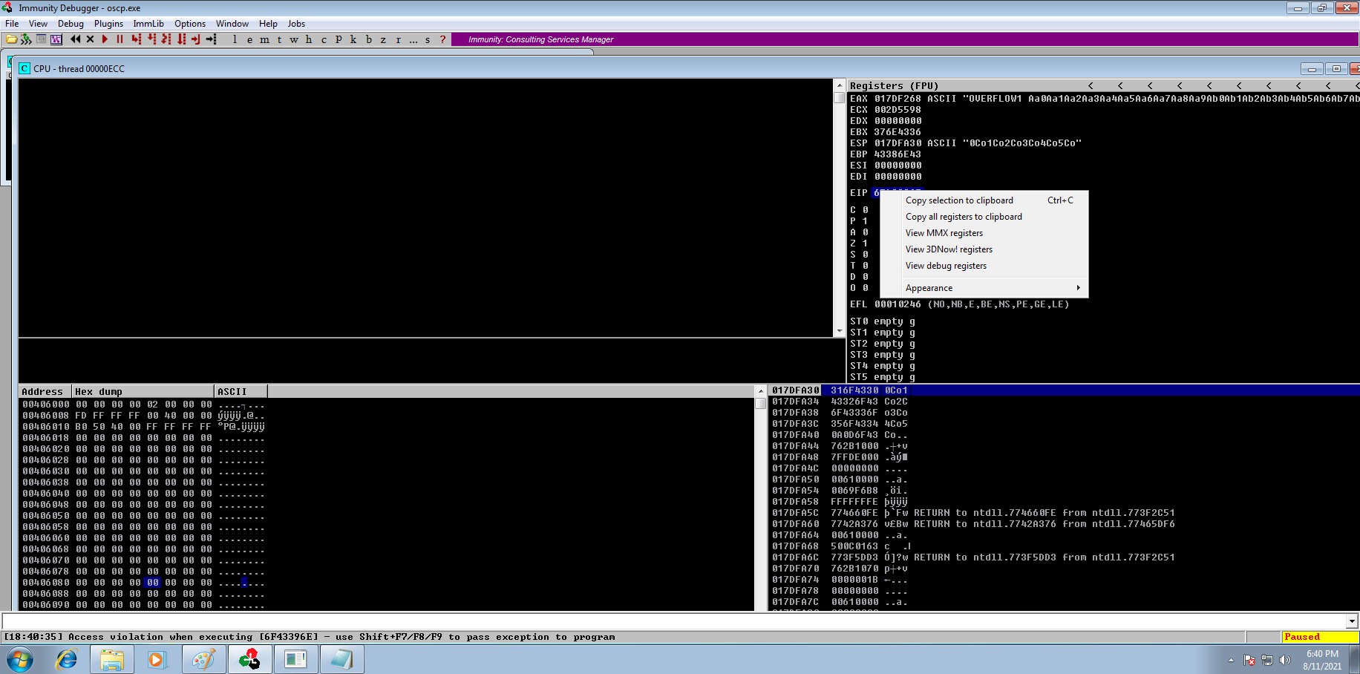This screenshot has width=1360, height=674.
Task: Open Windows list via 'w' toolbar letter
Action: (294, 39)
